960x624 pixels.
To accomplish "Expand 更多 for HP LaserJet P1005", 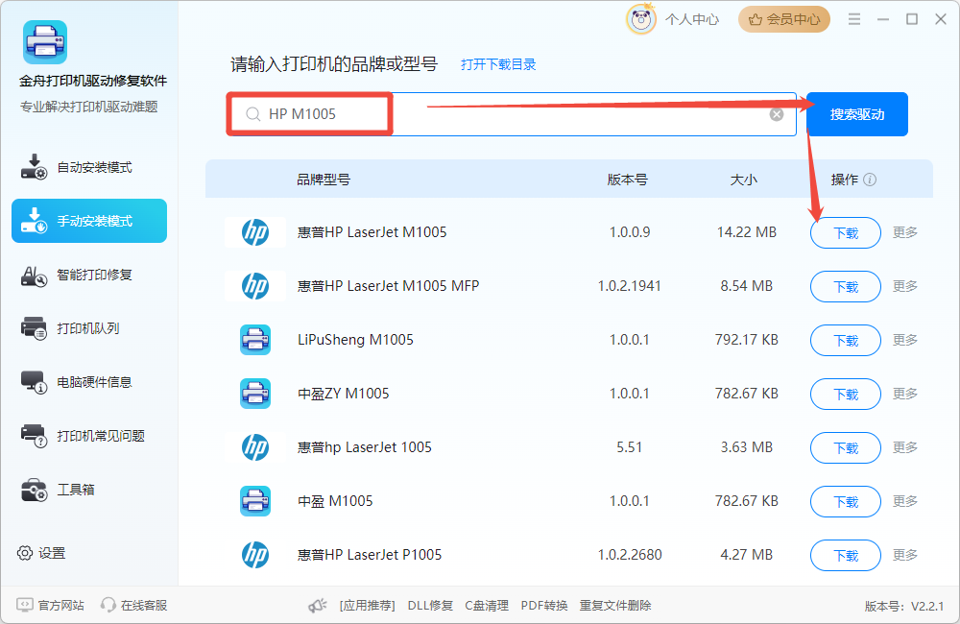I will pyautogui.click(x=905, y=555).
